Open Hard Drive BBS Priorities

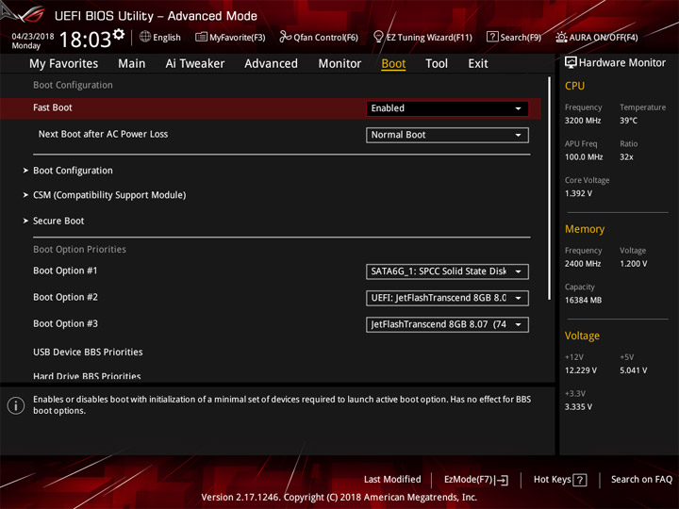[x=87, y=376]
